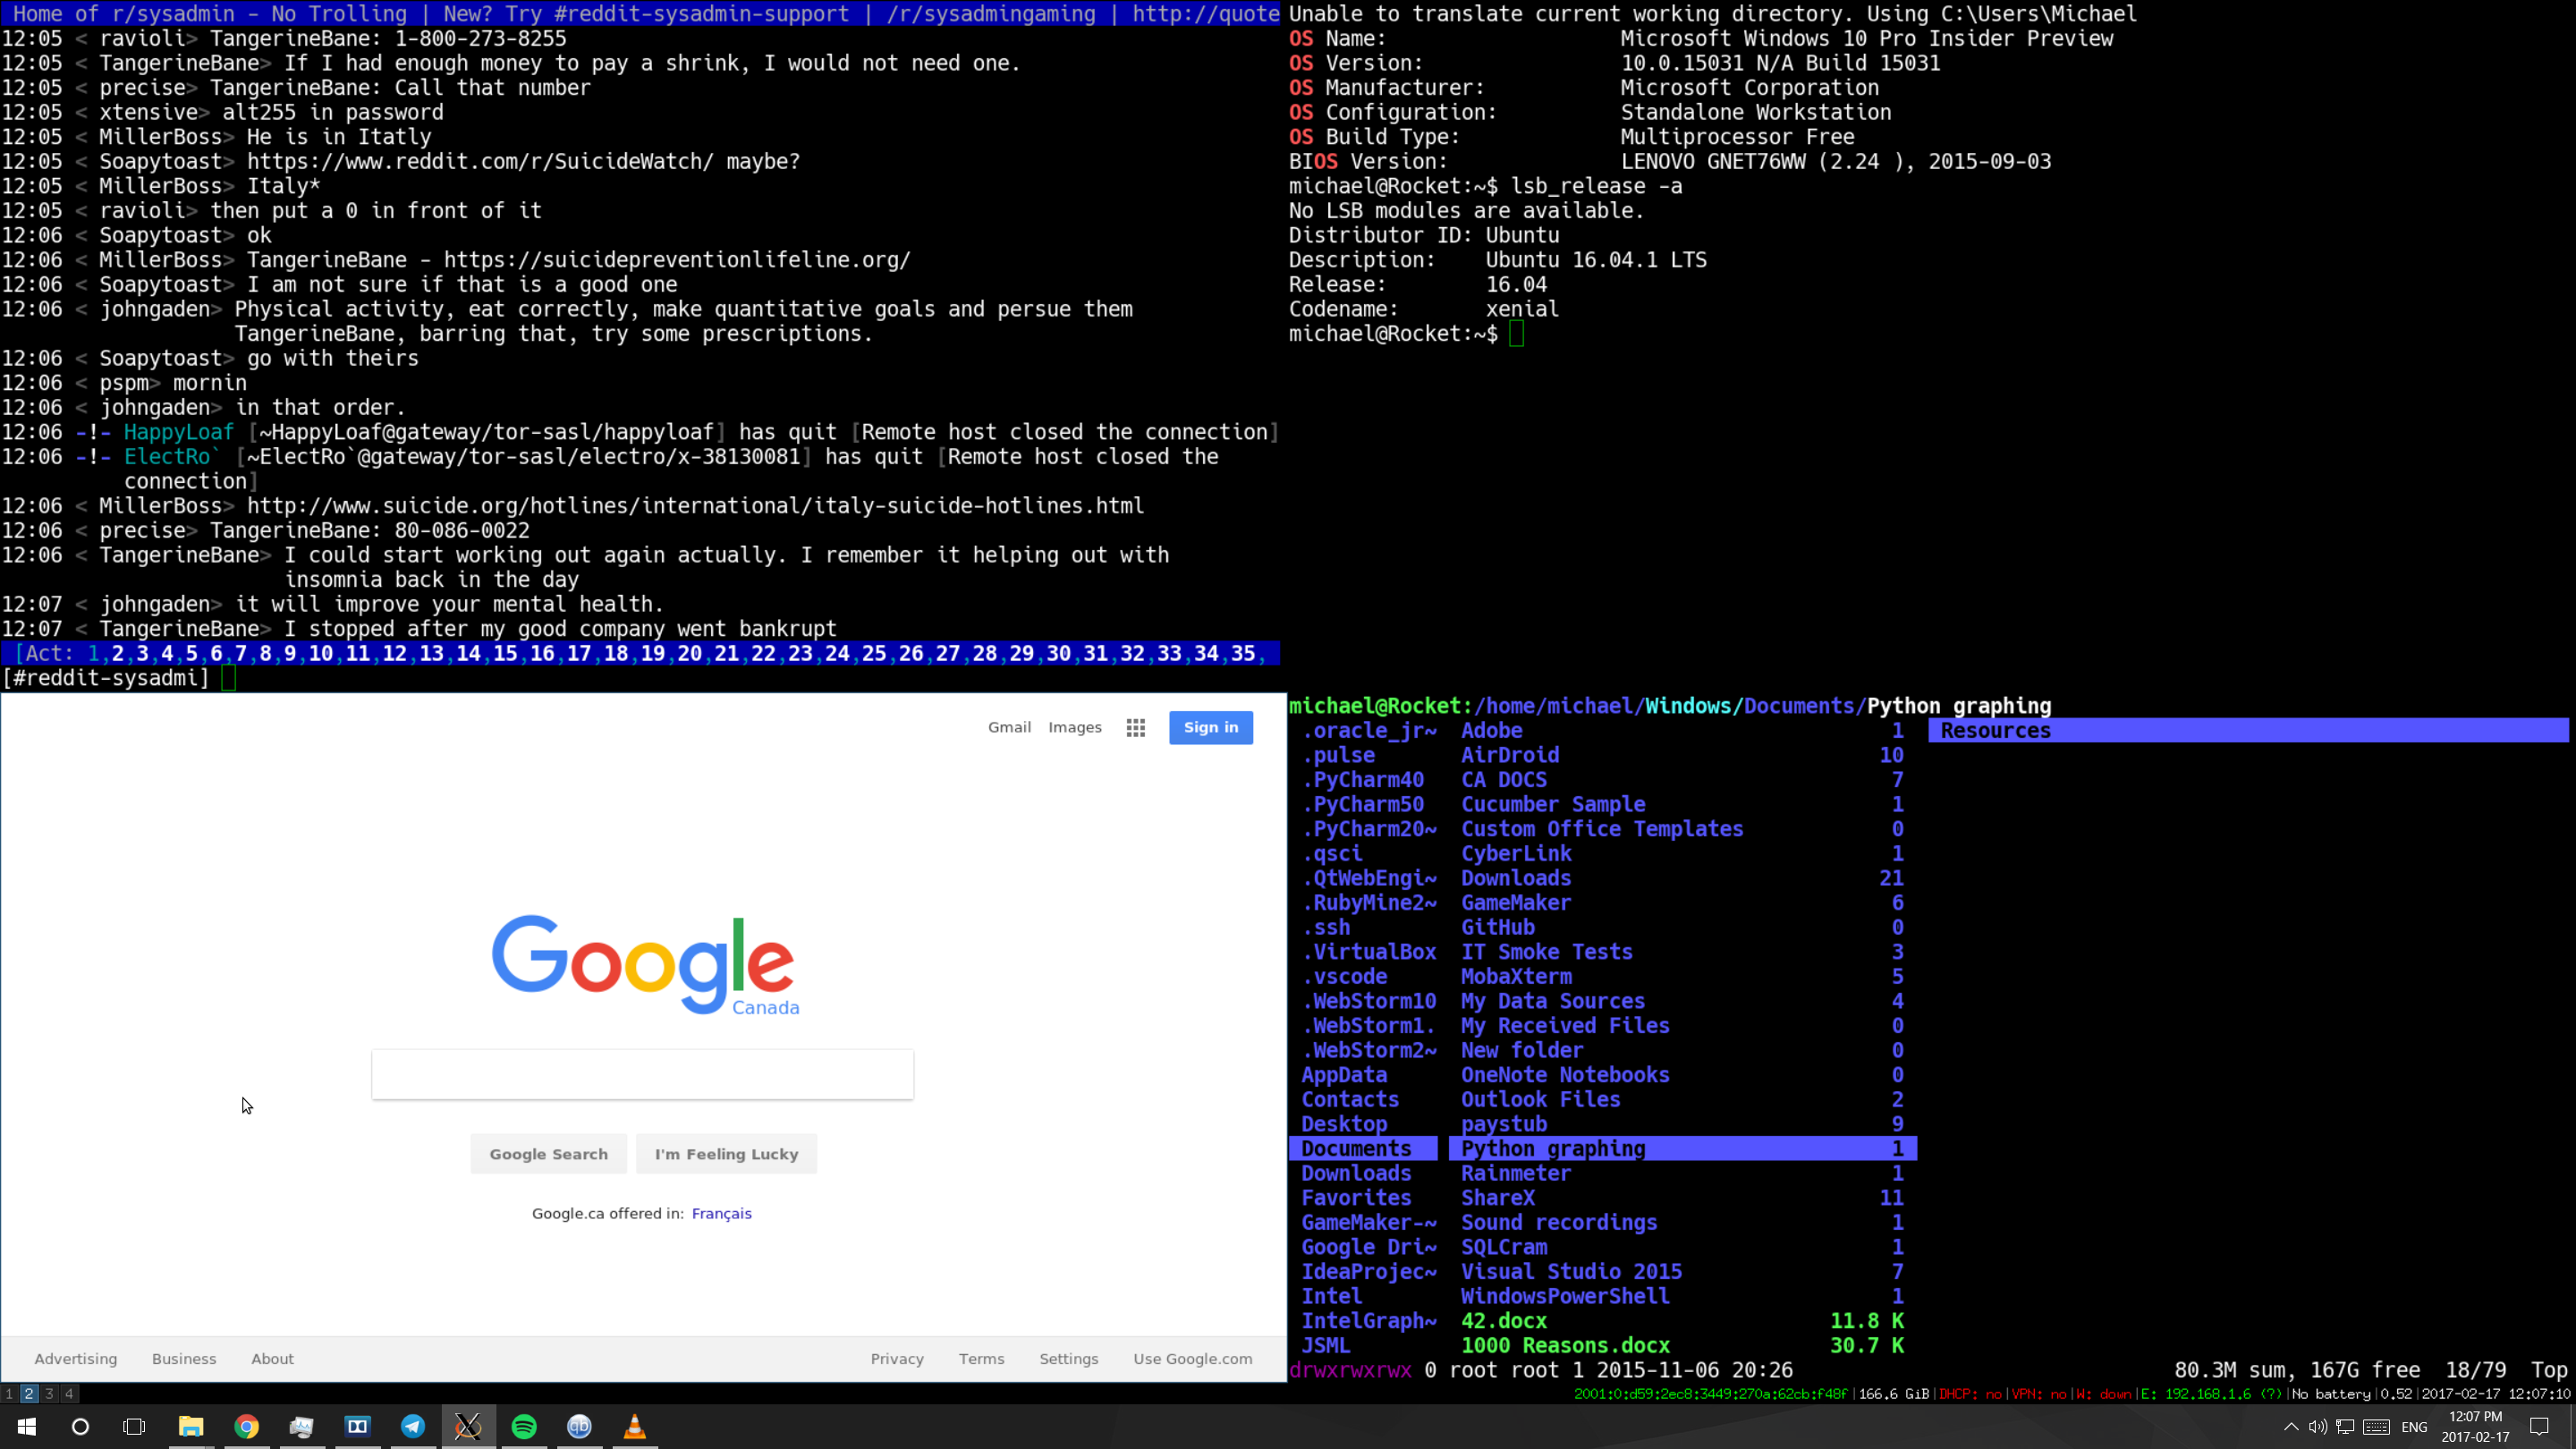
Task: Open Google Settings in footer
Action: pyautogui.click(x=1068, y=1358)
